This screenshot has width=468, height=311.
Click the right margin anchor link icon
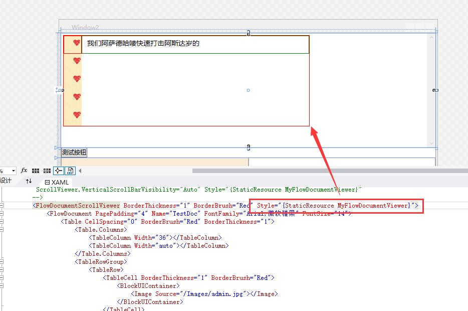click(436, 90)
